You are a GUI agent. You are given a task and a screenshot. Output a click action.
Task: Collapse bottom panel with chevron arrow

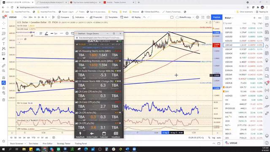214,144
